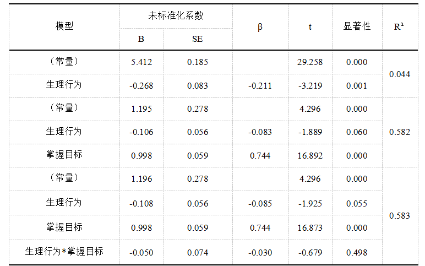Image resolution: width=425 pixels, height=266 pixels.
Task: Click the R² value 0.582
Action: (400, 132)
